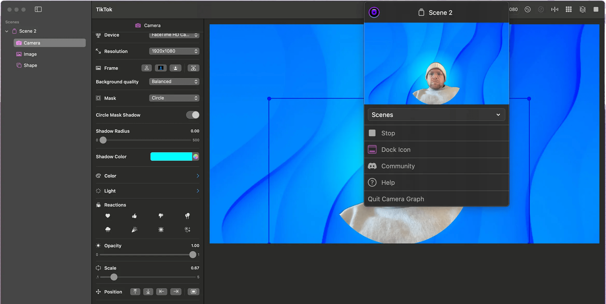
Task: Send the thumbs up reaction
Action: (x=134, y=216)
